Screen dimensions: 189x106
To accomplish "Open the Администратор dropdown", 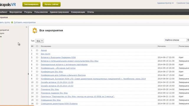I will [165, 3].
